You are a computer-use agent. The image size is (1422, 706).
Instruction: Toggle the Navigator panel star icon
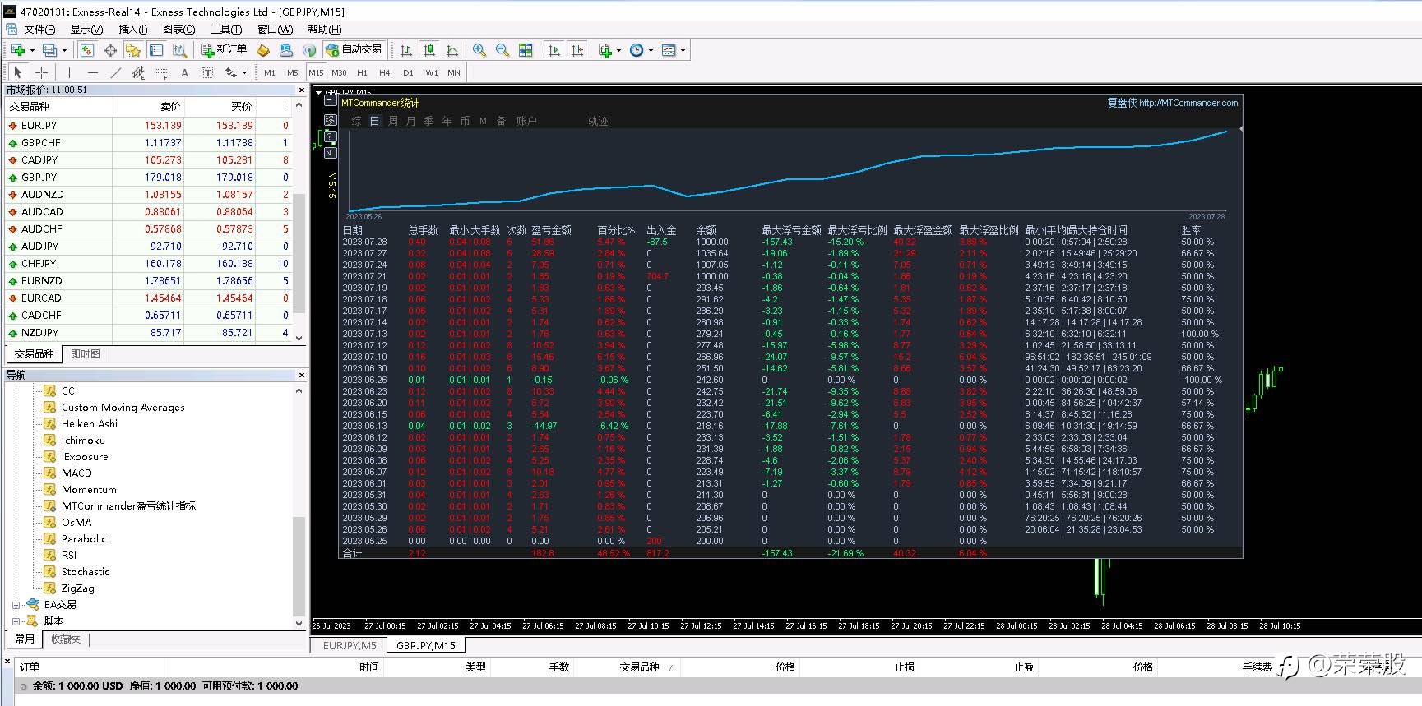(x=133, y=50)
